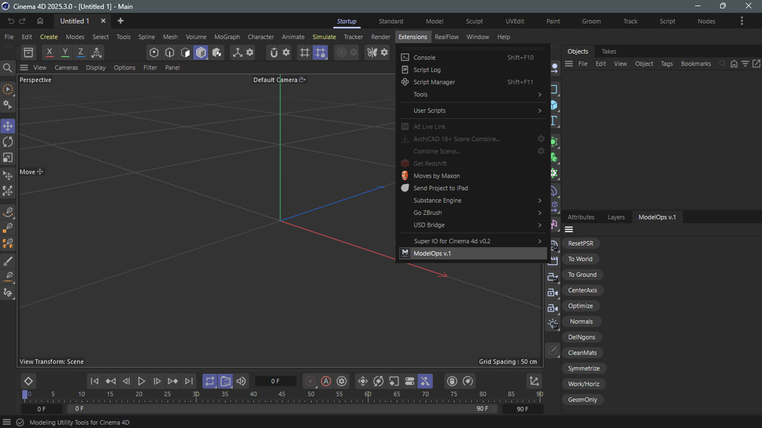
Task: Click the CenterAxis button
Action: point(583,291)
